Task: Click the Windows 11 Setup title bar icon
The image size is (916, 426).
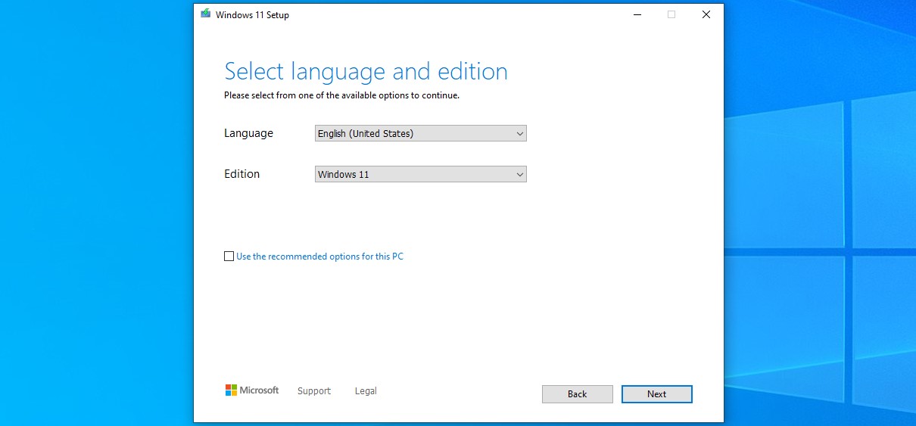Action: [205, 14]
